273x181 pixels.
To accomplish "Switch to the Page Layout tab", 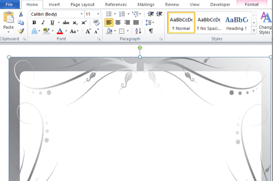I will (x=82, y=5).
